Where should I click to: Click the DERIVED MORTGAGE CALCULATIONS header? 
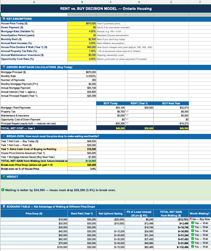[x=106, y=67]
